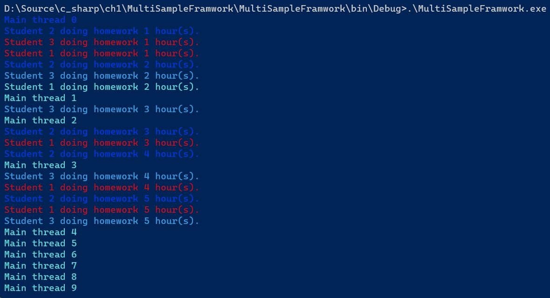
Task: Select "Student 3 doing homework 2 hour(s)." line
Action: [102, 76]
